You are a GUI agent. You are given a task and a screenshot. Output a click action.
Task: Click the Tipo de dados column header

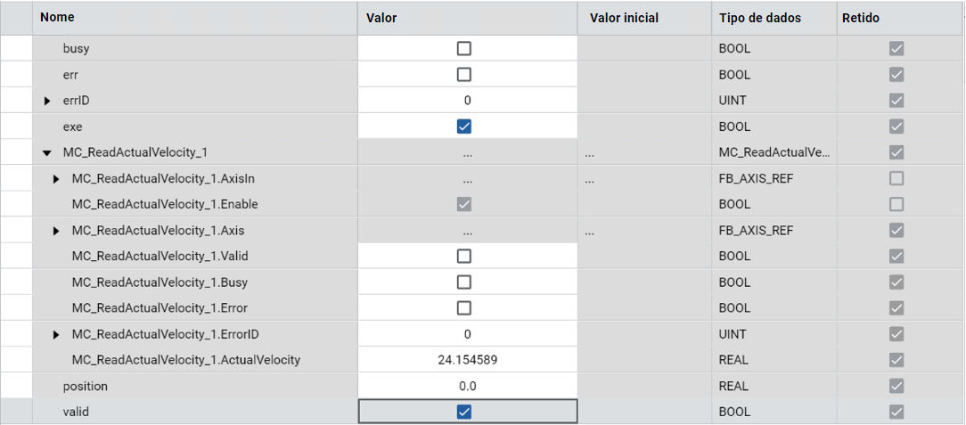760,18
